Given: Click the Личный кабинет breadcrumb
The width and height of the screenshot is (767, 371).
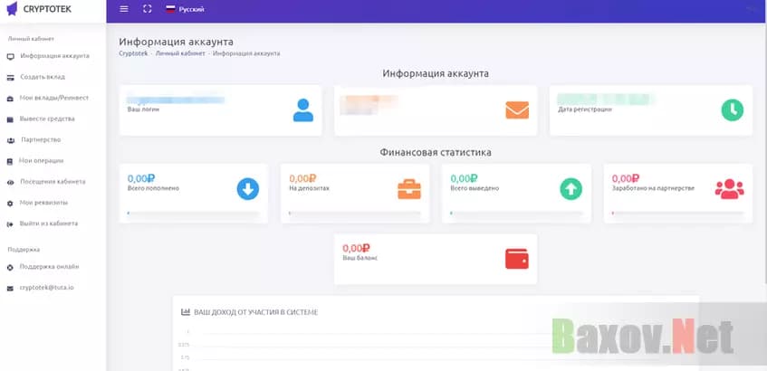Looking at the screenshot, I should click(x=180, y=53).
